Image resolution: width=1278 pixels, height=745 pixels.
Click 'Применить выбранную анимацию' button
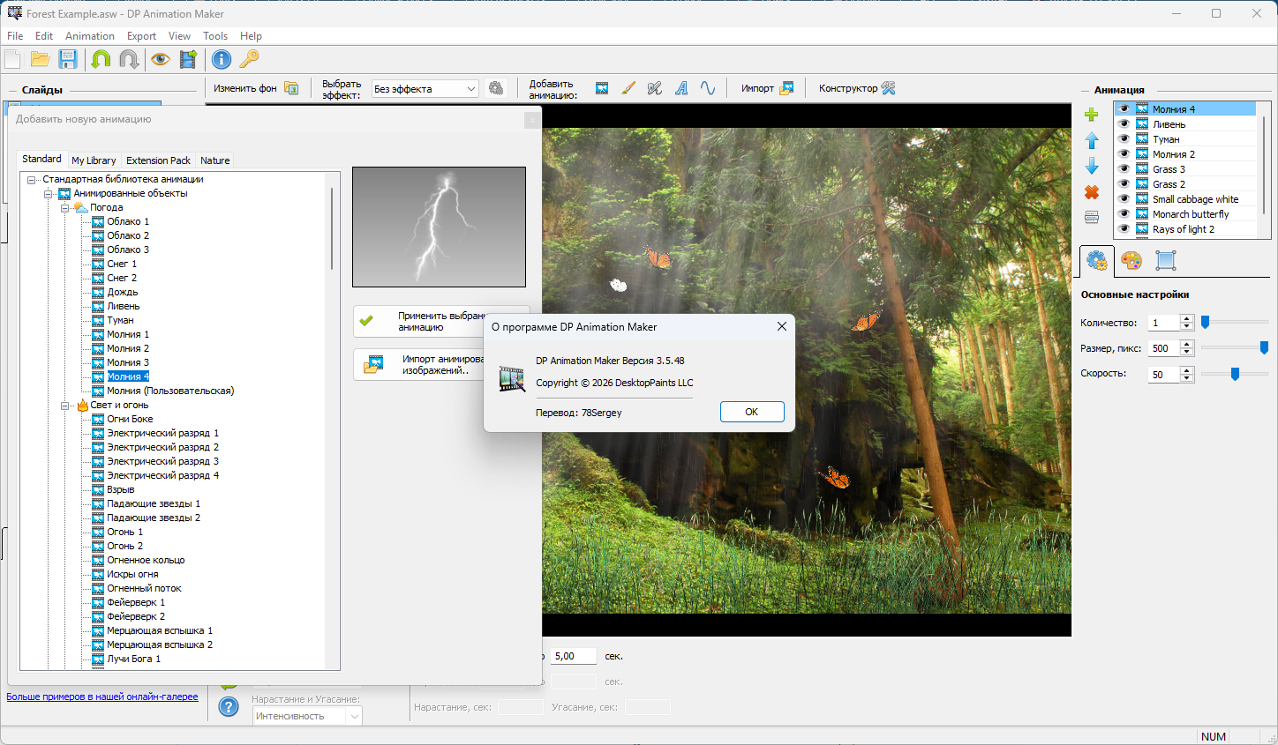tap(441, 322)
